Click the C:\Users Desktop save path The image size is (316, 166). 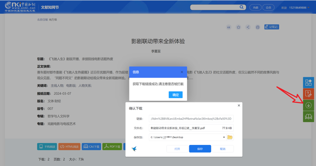[x=167, y=137]
